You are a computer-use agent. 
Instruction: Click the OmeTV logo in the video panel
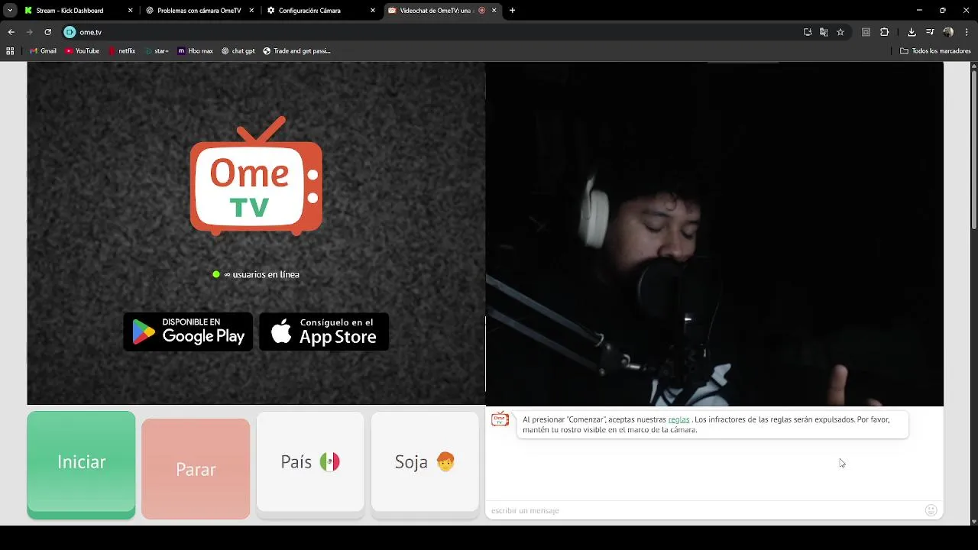click(x=256, y=176)
